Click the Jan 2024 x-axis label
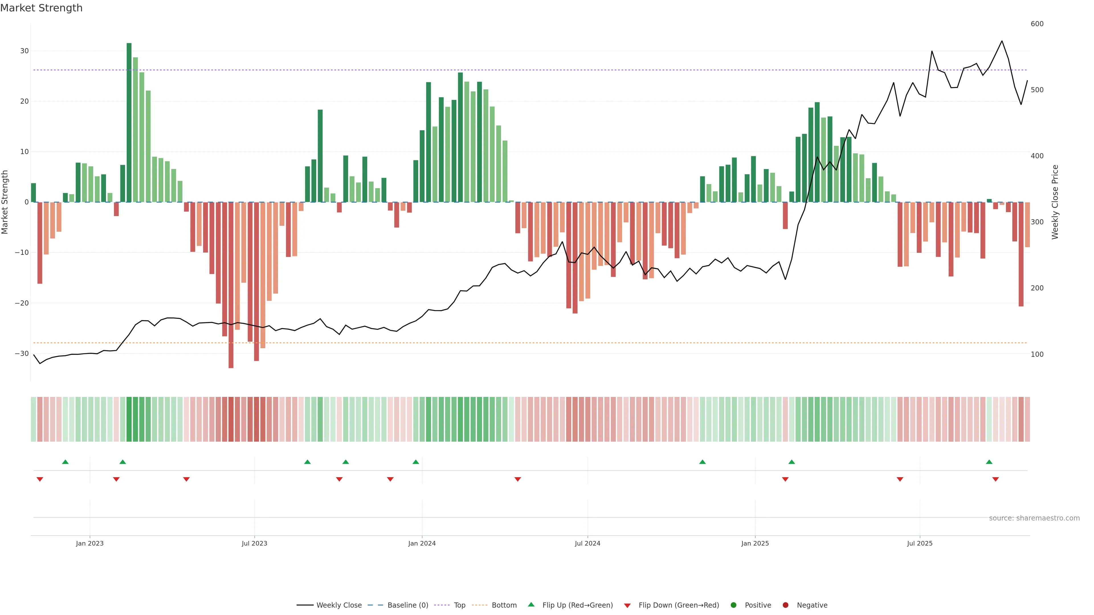1094x615 pixels. tap(422, 543)
